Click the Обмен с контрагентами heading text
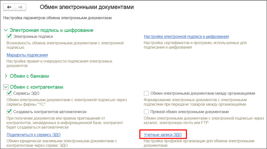The width and height of the screenshot is (267, 149). click(x=37, y=87)
